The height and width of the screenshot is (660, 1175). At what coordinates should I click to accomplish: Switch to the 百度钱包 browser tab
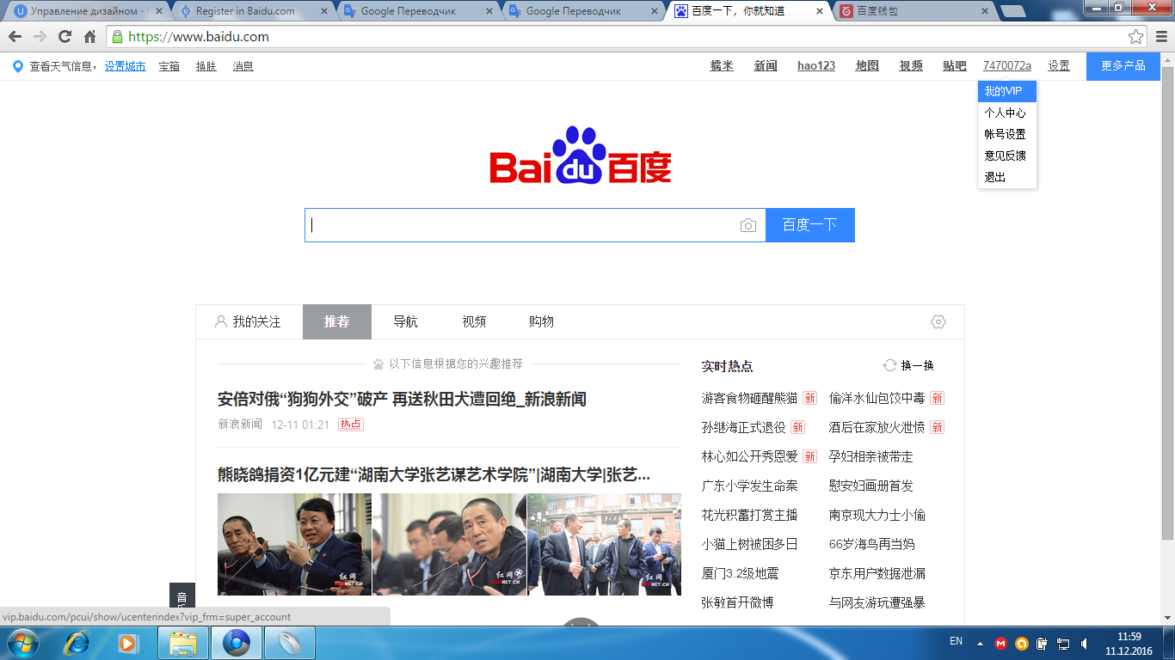click(912, 11)
